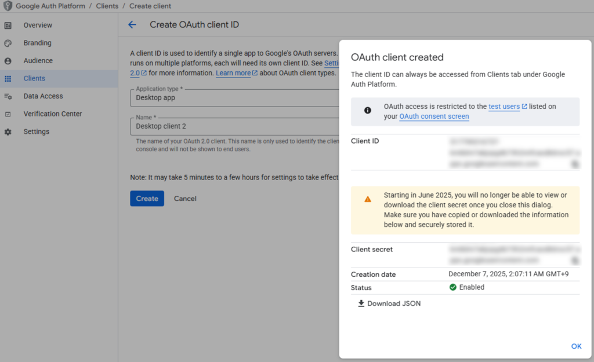Screen dimensions: 594x362
Task: Click the Data Access icon in sidebar
Action: [8, 96]
